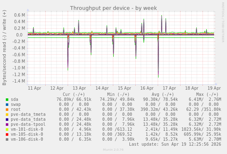227x154 pixels.
Task: Click the read spike bottom near 13 Apr
Action: point(68,70)
